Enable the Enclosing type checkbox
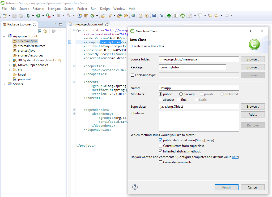This screenshot has width=272, height=197. click(132, 75)
